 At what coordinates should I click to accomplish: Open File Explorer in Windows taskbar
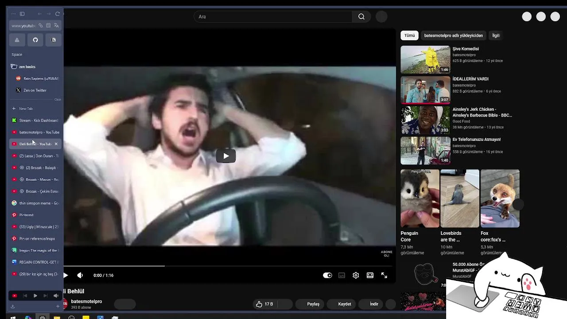(x=57, y=317)
